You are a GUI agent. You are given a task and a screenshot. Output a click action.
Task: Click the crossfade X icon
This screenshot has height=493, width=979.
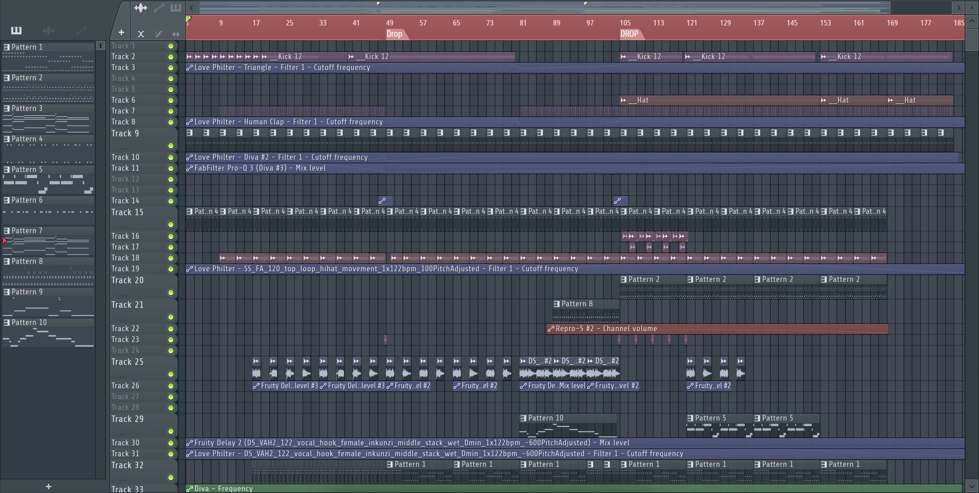pos(141,34)
